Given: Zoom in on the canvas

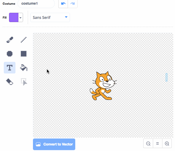Looking at the screenshot, I should tap(167, 143).
